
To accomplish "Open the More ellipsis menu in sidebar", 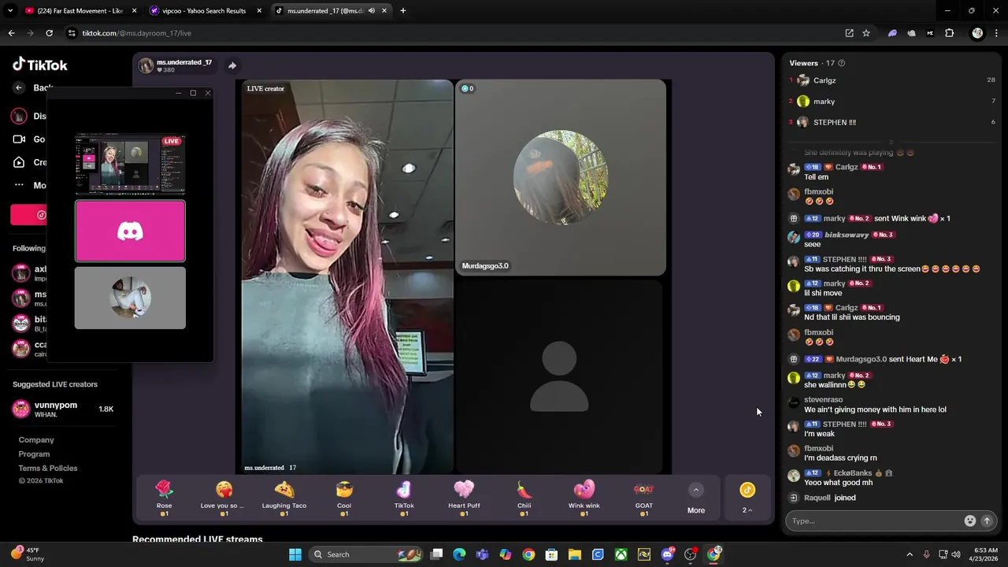I will pyautogui.click(x=19, y=185).
